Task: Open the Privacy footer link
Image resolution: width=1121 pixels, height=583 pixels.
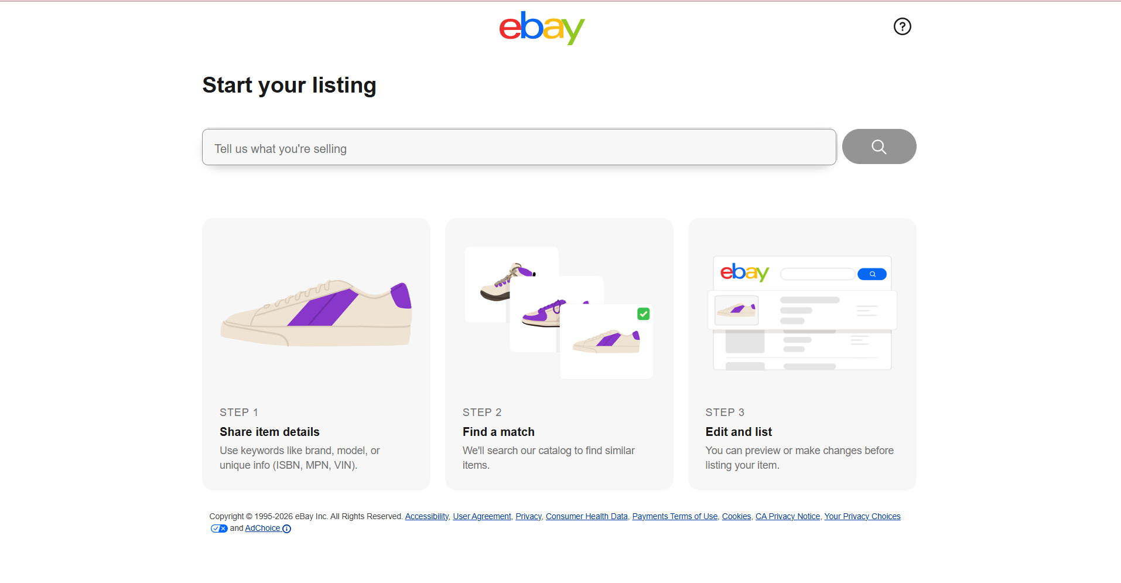Action: coord(528,516)
